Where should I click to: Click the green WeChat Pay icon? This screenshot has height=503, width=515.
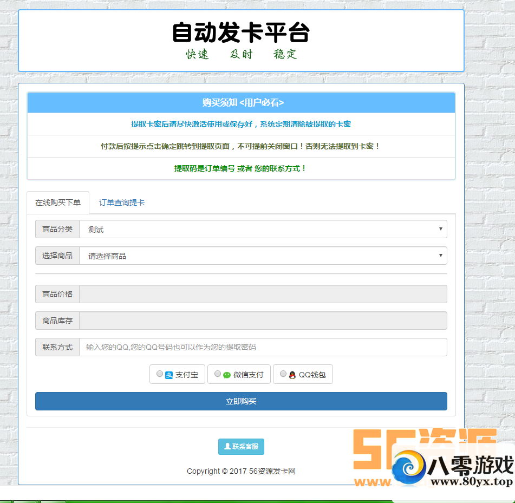pyautogui.click(x=226, y=374)
